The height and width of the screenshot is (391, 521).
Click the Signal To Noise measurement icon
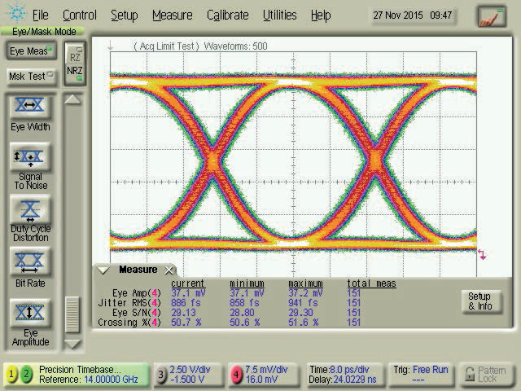(x=30, y=156)
